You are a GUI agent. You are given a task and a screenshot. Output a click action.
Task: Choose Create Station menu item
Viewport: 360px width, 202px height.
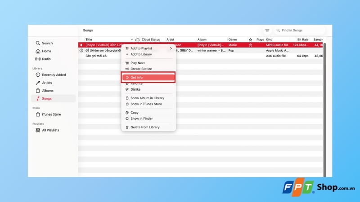tap(148, 69)
